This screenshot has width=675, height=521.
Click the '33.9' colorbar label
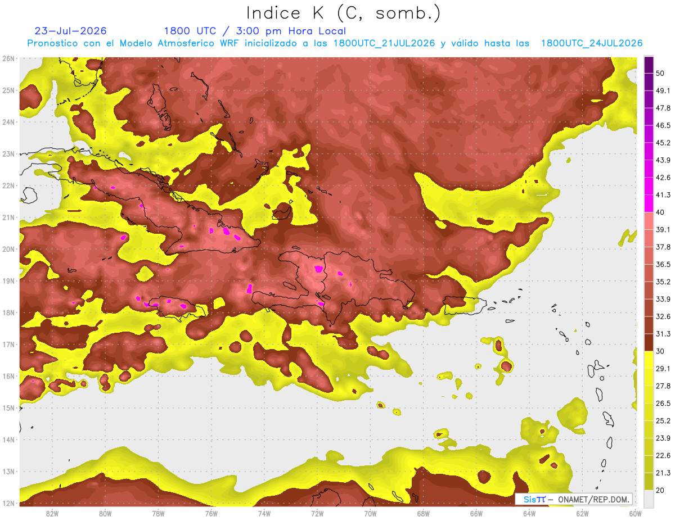pos(663,299)
